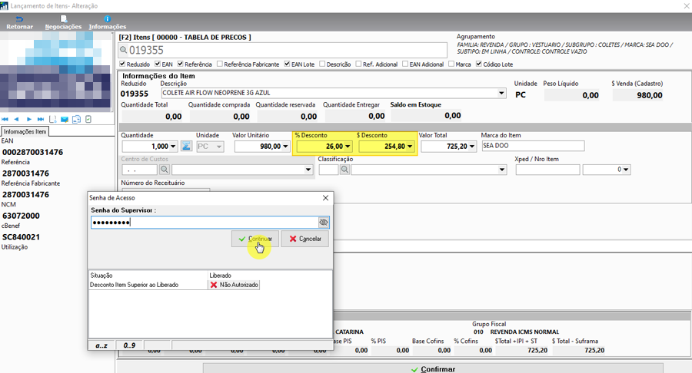Click the search icon beside Classificação field
The image size is (692, 373).
(x=344, y=170)
